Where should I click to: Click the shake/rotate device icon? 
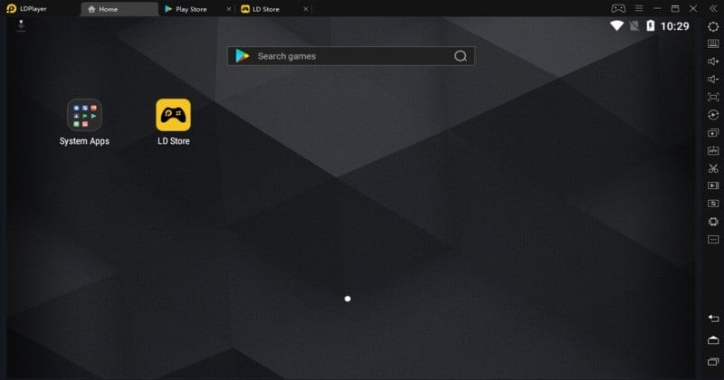tap(713, 222)
